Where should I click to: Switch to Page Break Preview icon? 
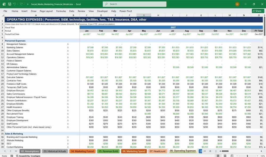click(232, 156)
